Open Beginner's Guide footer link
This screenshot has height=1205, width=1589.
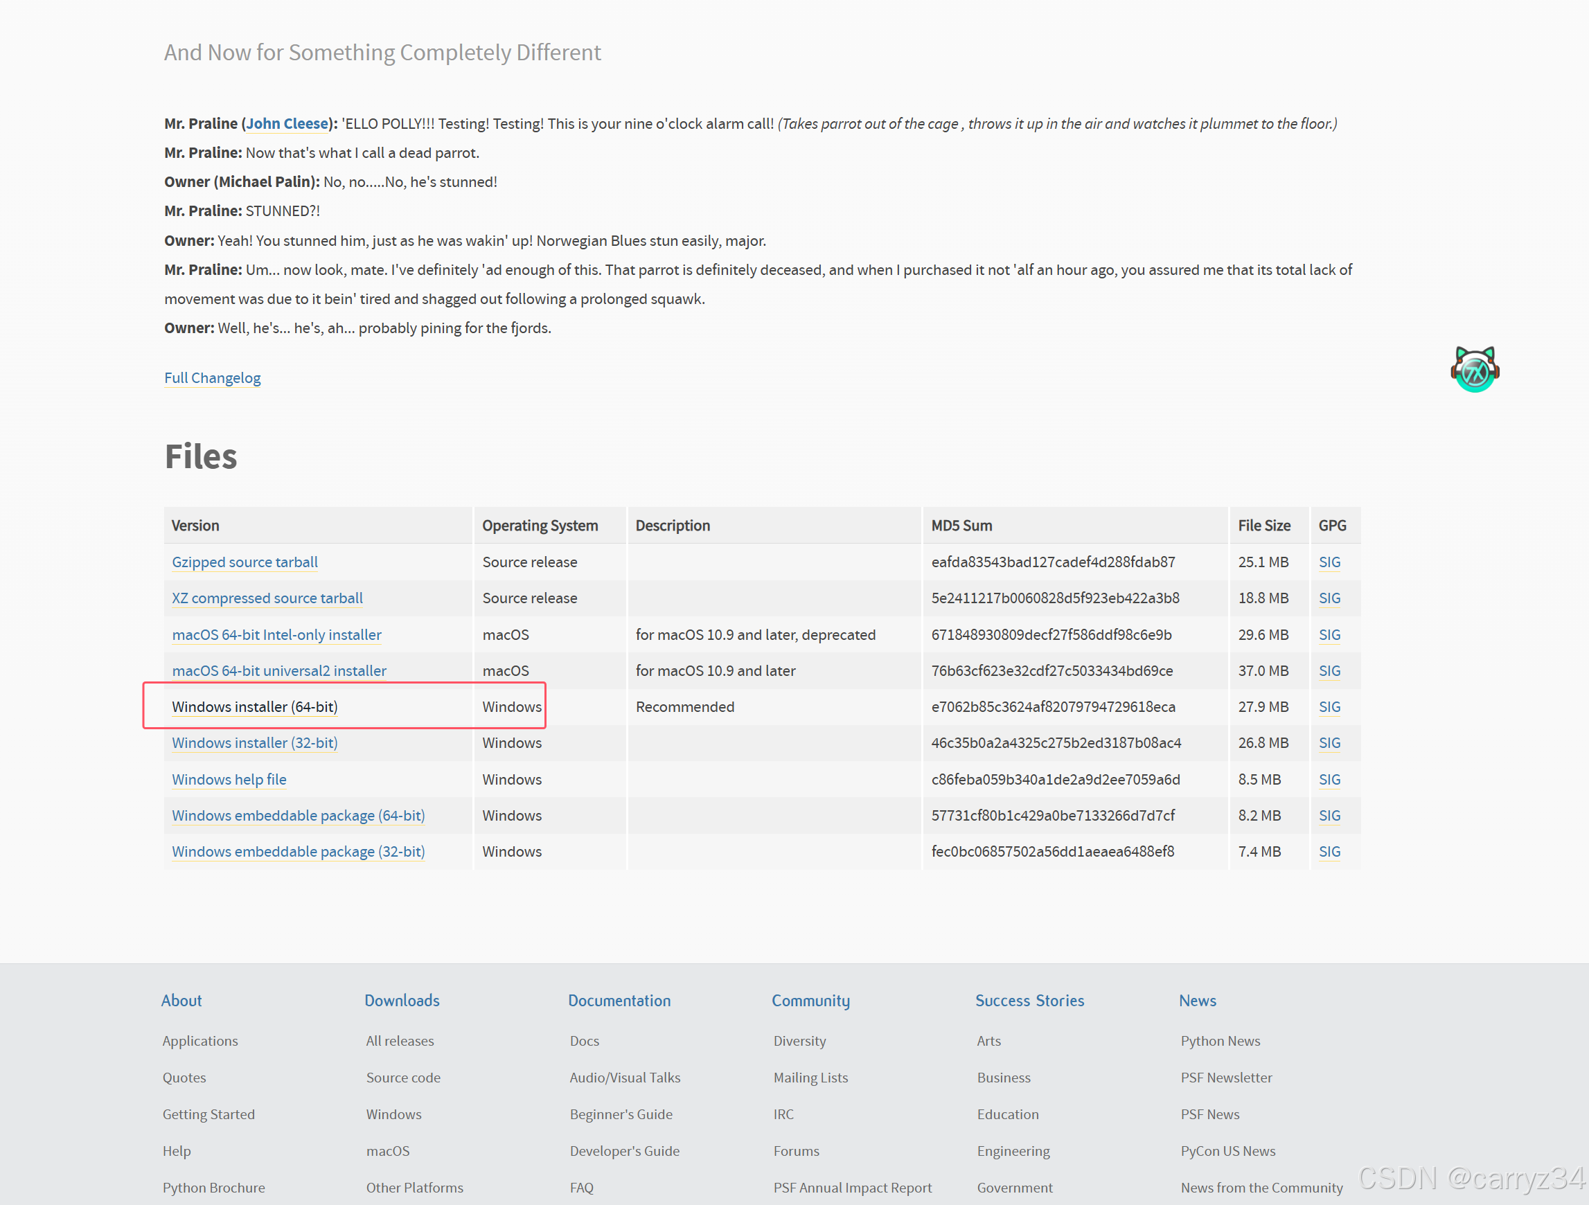[621, 1114]
